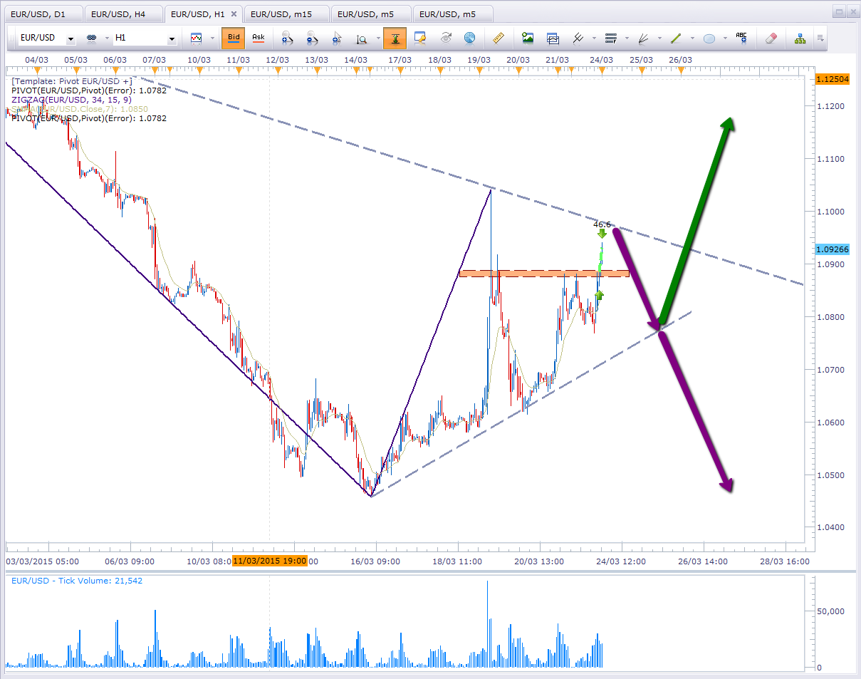Select the fan lines drawing tool

pyautogui.click(x=643, y=38)
